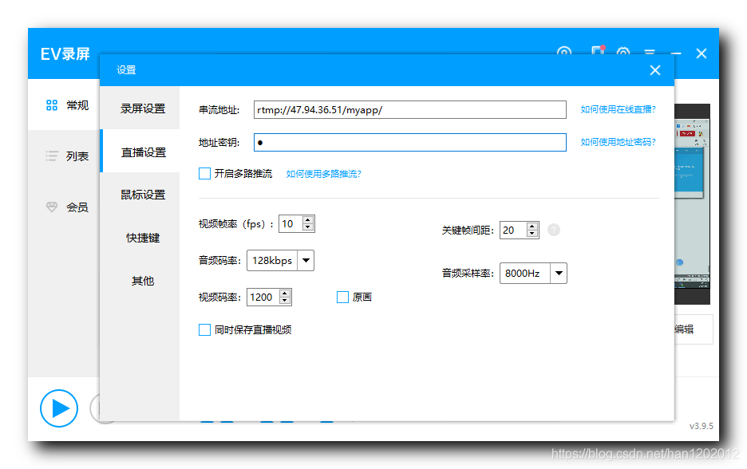Increase the 视频码率 value
This screenshot has height=469, width=747.
coord(285,294)
